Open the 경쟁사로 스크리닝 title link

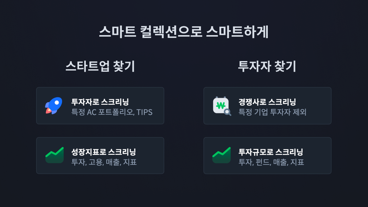click(x=267, y=102)
